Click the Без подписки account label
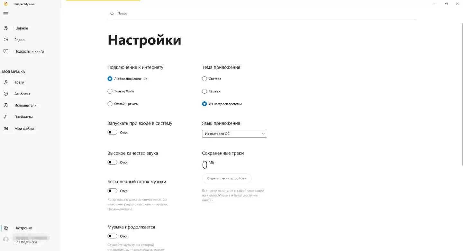 click(x=26, y=242)
